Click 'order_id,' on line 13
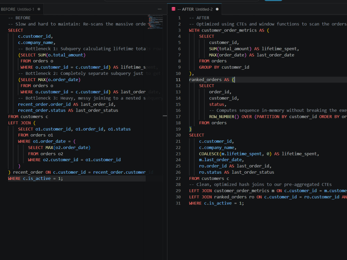 (x=220, y=92)
